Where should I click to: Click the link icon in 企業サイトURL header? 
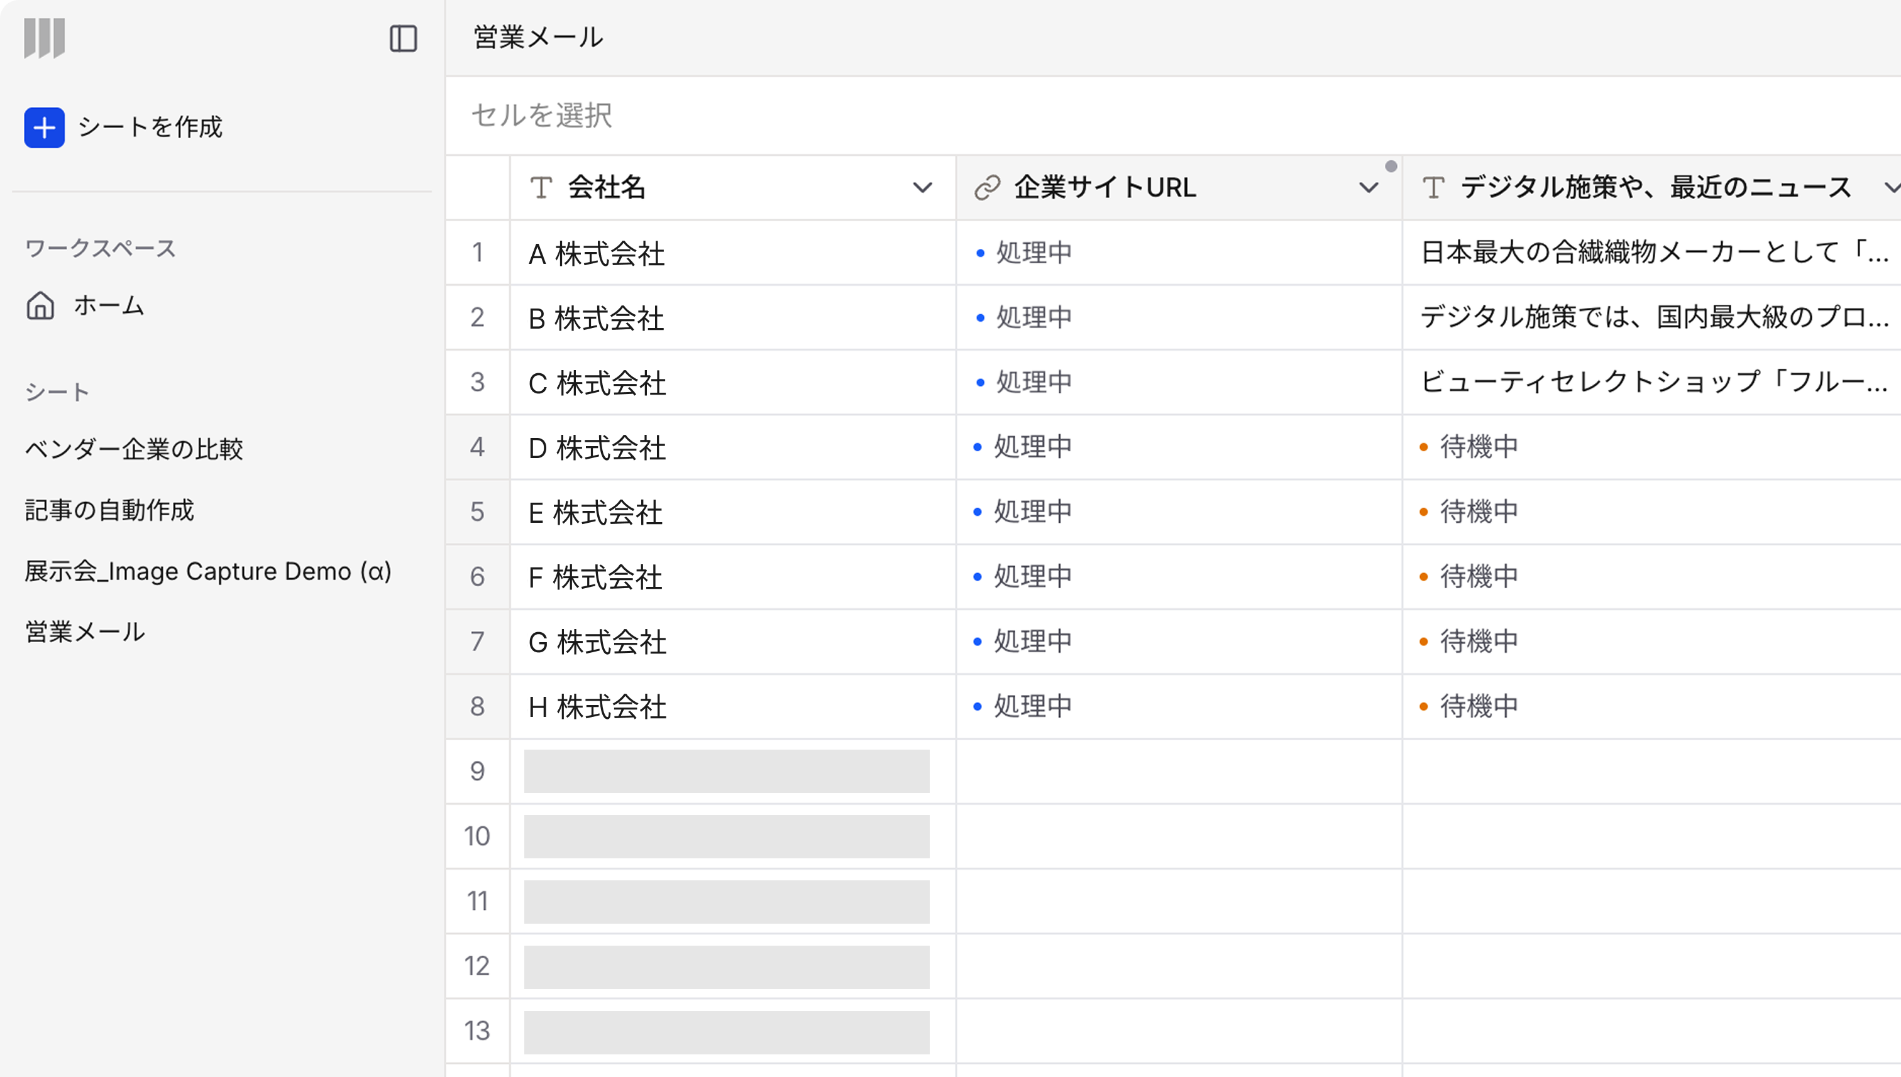[x=987, y=188]
